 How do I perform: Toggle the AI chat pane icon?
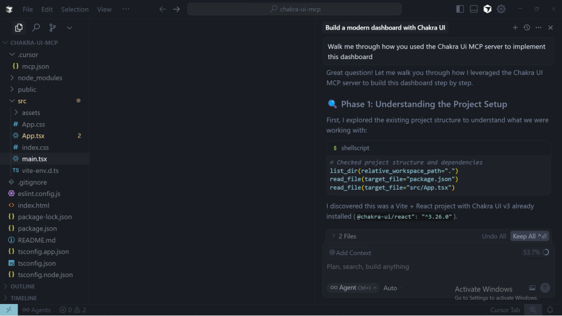click(x=487, y=9)
